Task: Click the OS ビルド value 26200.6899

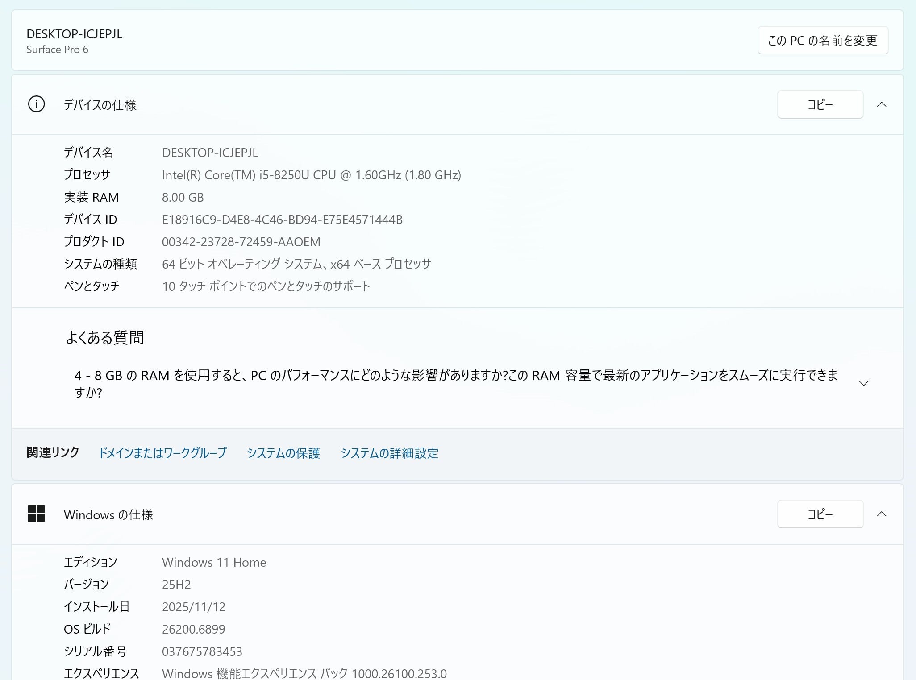Action: (x=193, y=629)
